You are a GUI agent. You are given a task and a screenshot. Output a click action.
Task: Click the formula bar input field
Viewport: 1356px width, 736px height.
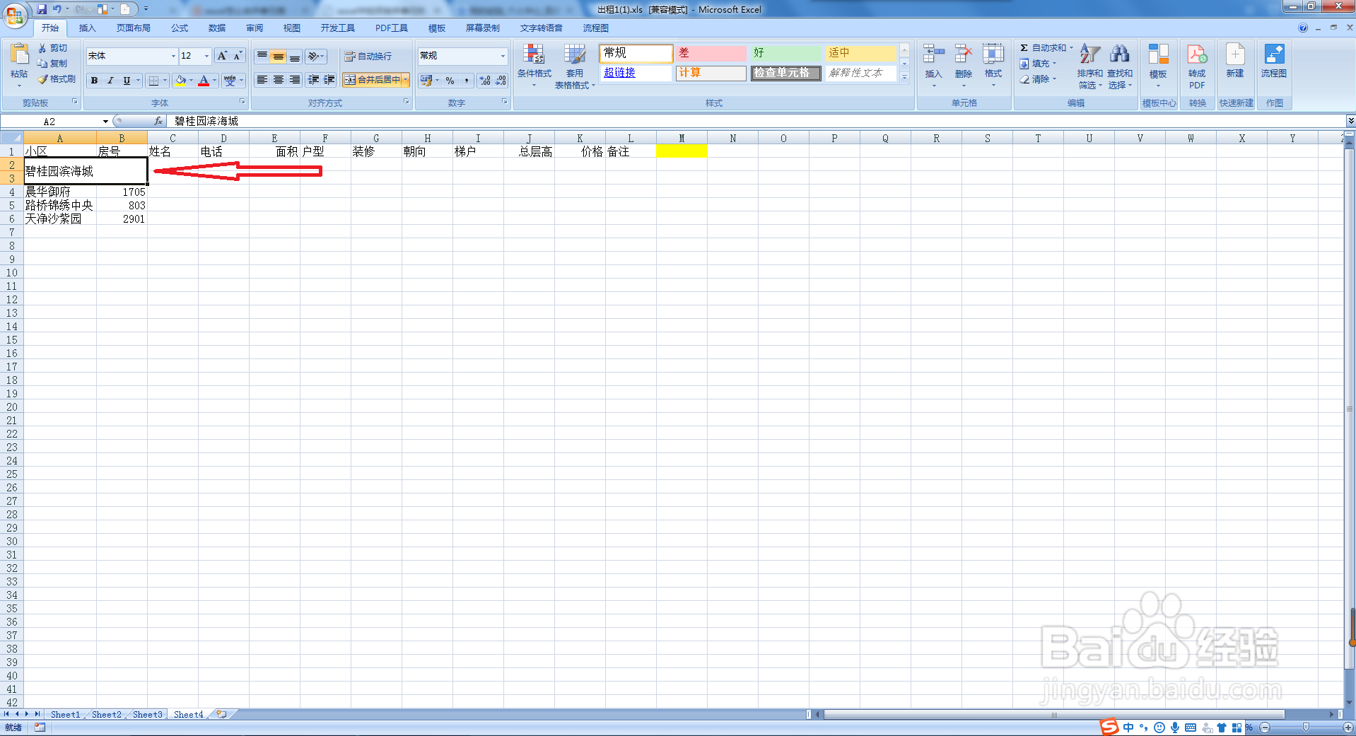(x=756, y=122)
